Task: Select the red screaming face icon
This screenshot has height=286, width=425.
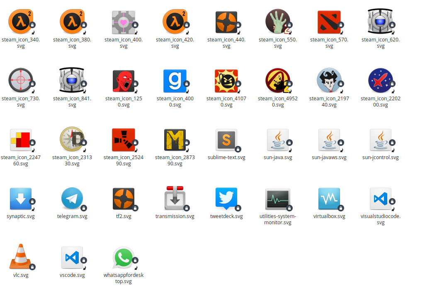Action: 123,81
